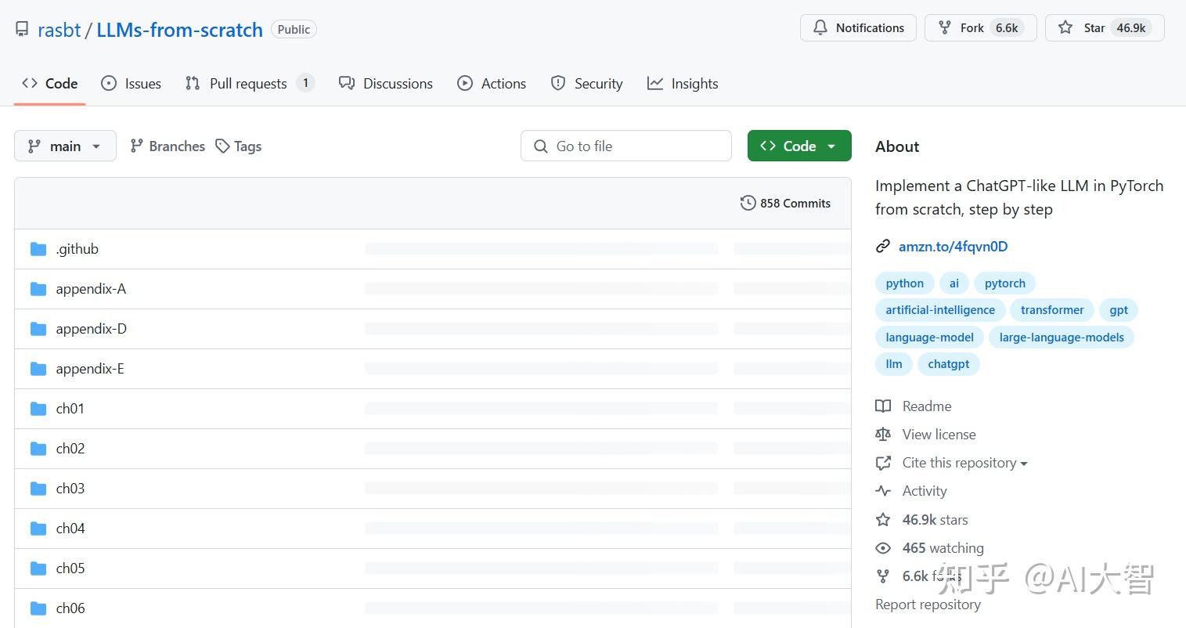
Task: Click the Tags label icon
Action: tap(223, 146)
